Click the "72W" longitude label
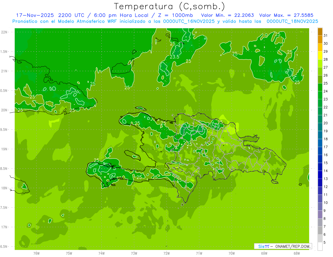Screen dimensions: 333x257 pyautogui.click(x=167, y=253)
